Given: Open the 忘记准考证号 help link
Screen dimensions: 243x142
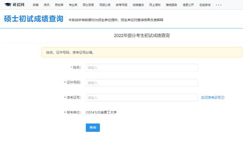Looking at the screenshot, I should click(213, 98).
